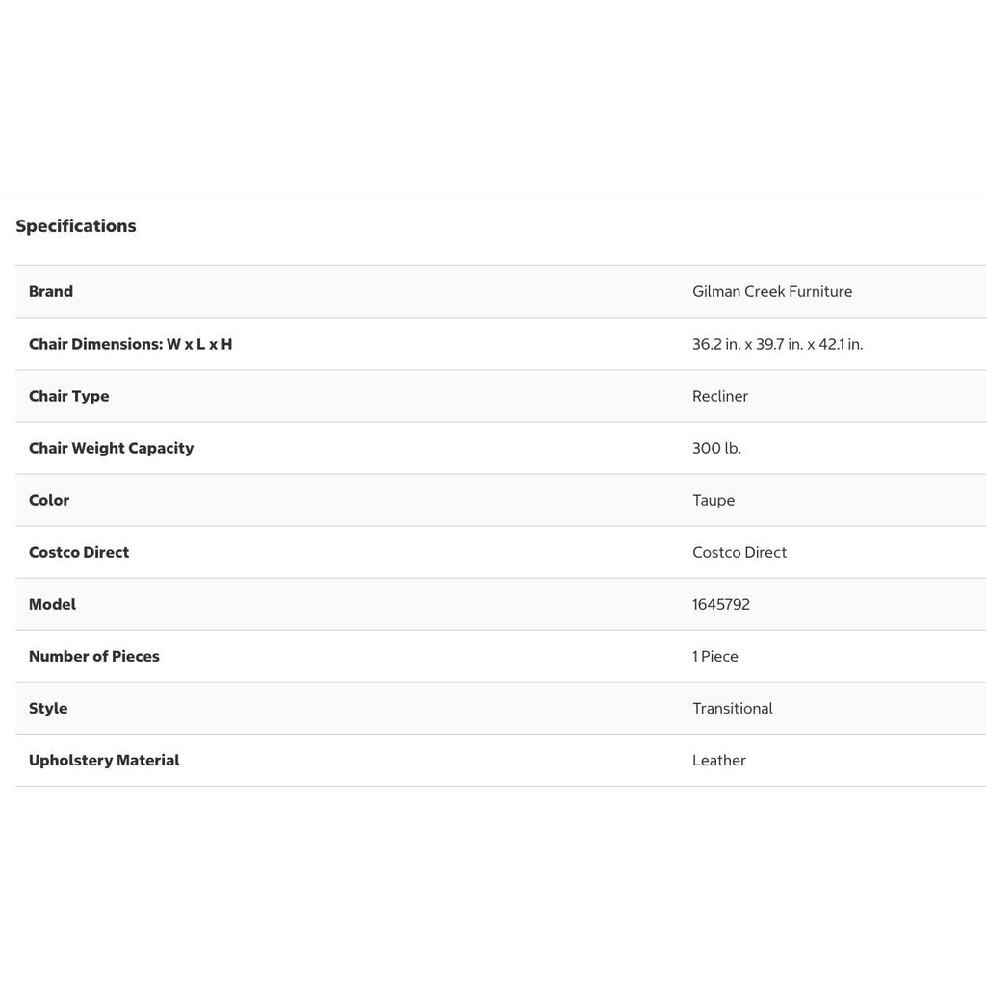The image size is (986, 986).
Task: Select the Chair Type label
Action: [68, 396]
